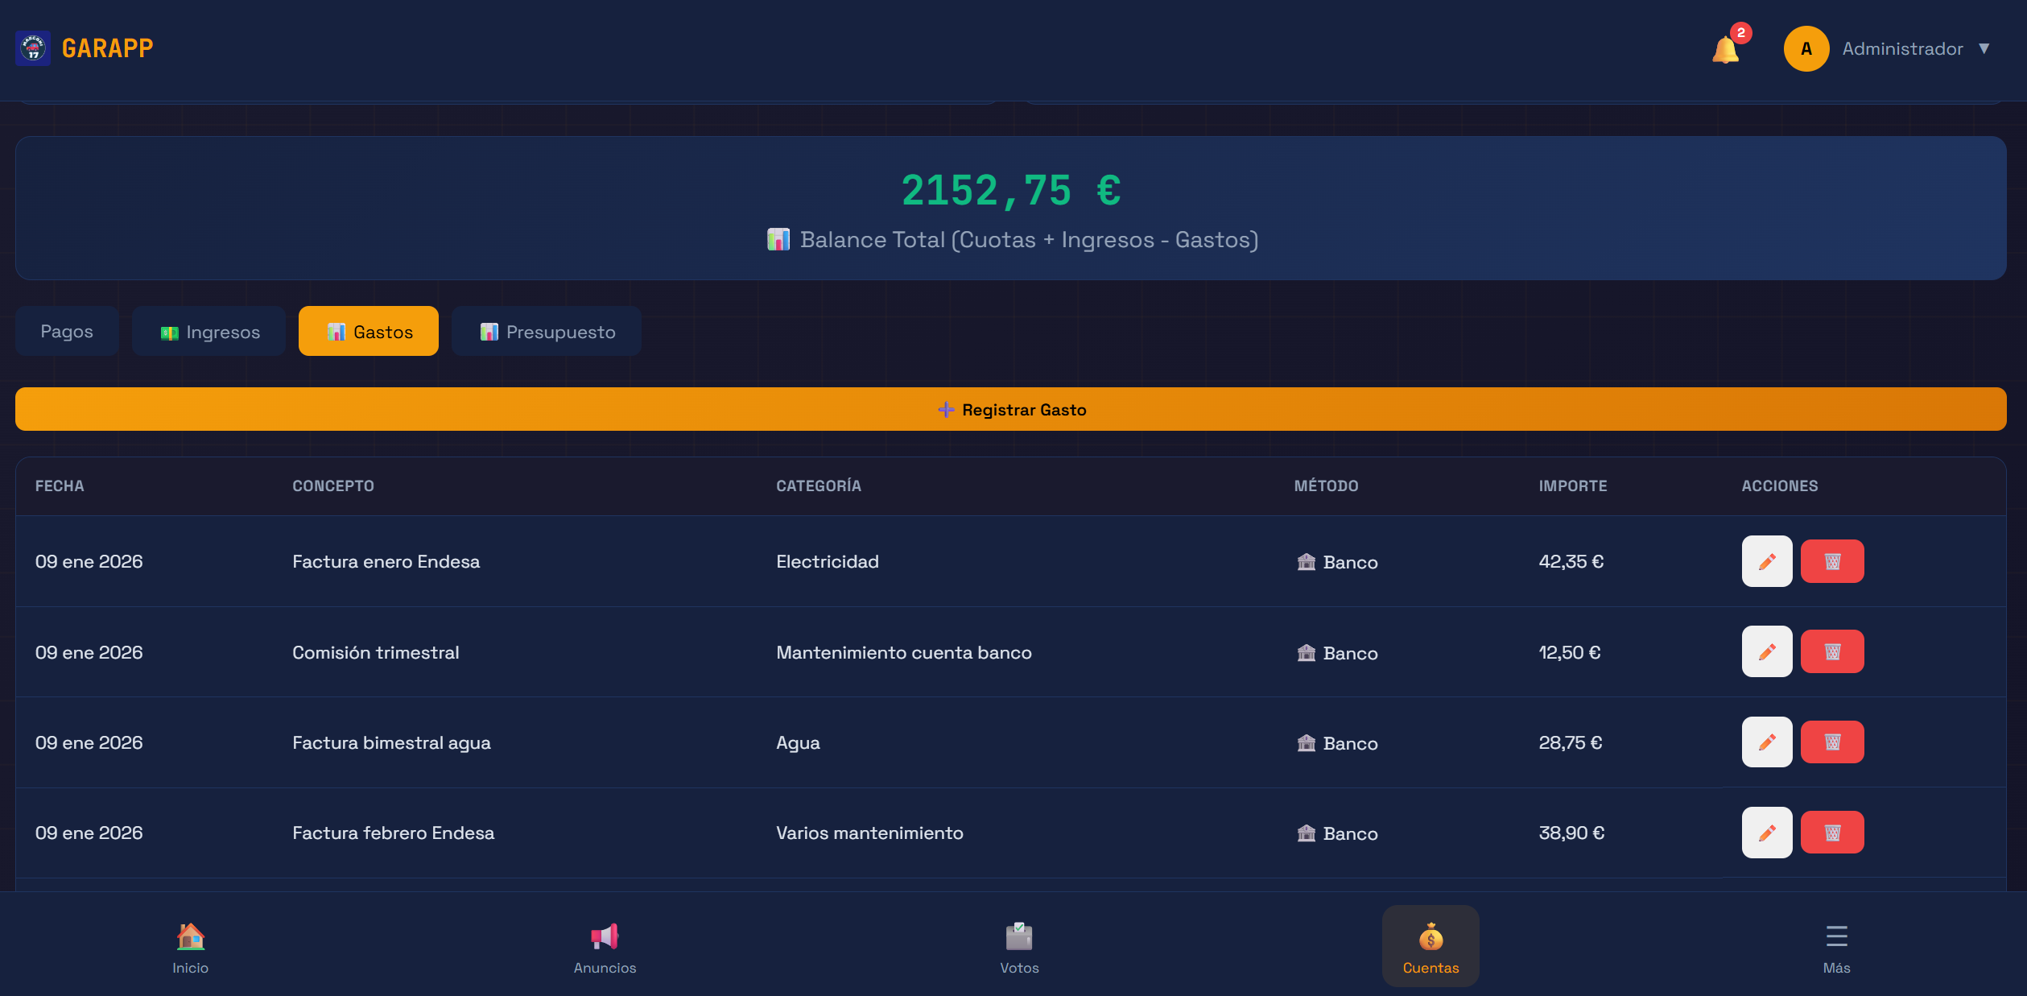Edit the Factura enero Endesa expense with pencil icon

click(x=1767, y=561)
